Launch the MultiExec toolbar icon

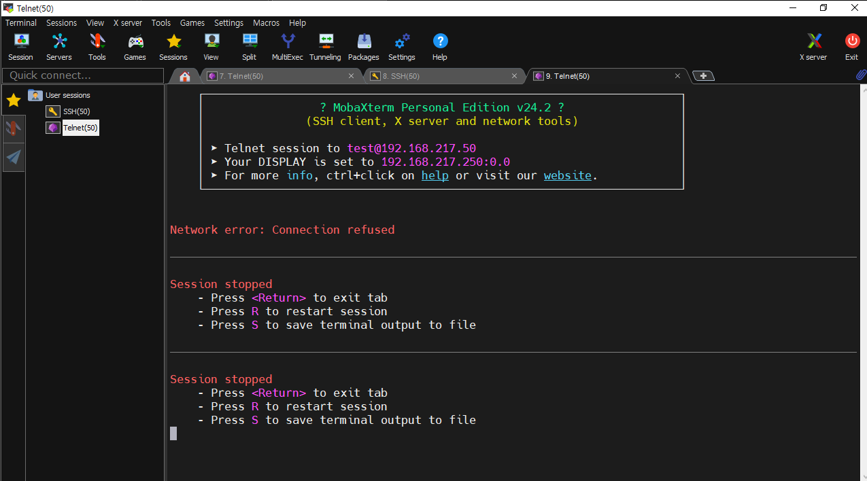[x=288, y=47]
